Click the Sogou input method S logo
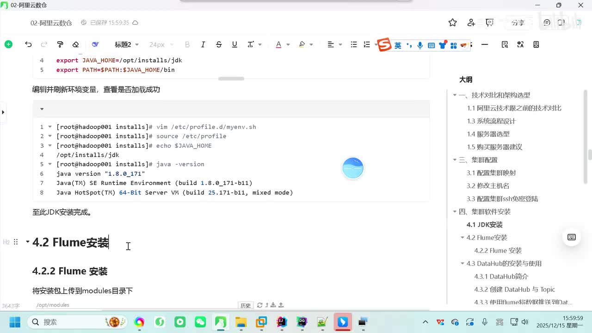 [x=384, y=44]
